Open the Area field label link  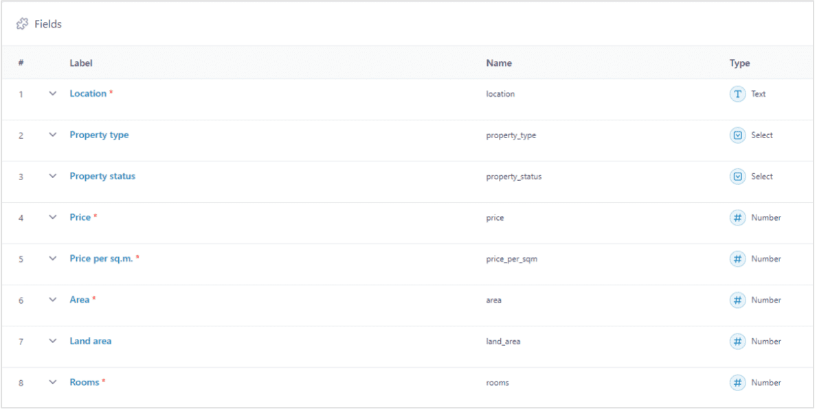tap(80, 300)
